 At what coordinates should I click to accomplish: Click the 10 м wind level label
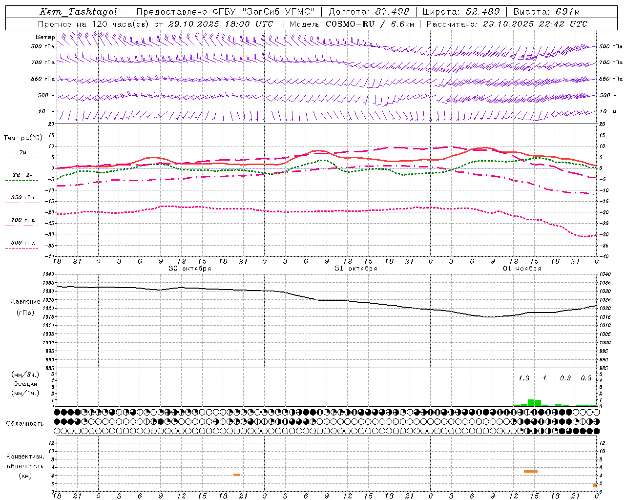pyautogui.click(x=47, y=111)
